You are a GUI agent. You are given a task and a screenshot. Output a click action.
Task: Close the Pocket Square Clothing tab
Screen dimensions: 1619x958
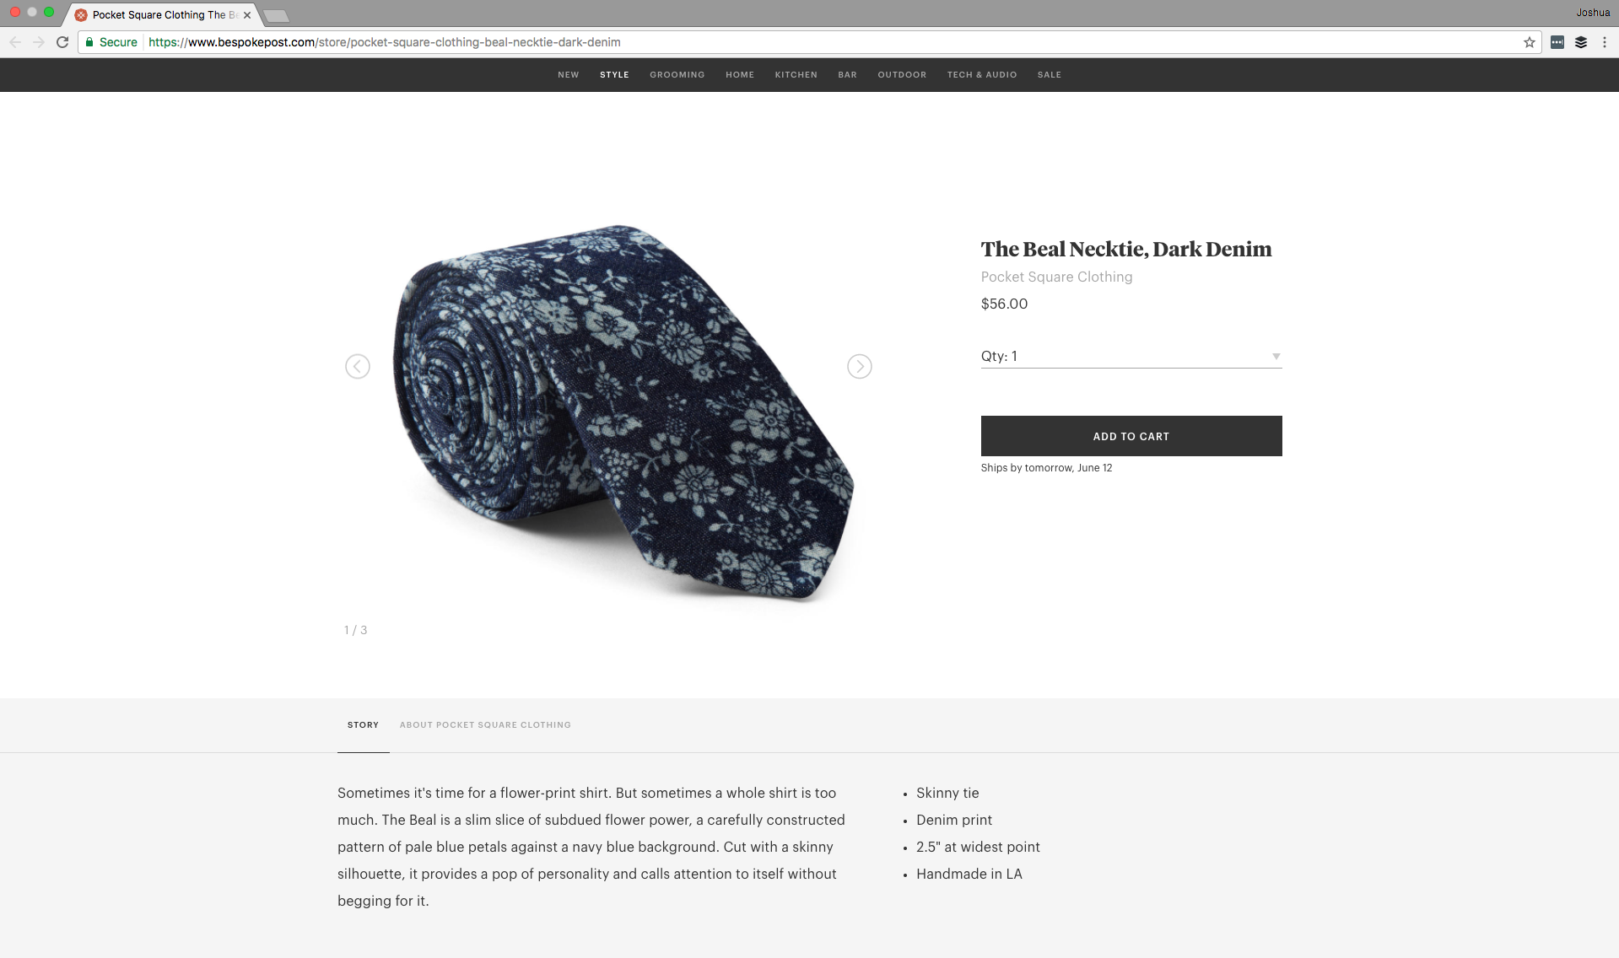click(247, 15)
